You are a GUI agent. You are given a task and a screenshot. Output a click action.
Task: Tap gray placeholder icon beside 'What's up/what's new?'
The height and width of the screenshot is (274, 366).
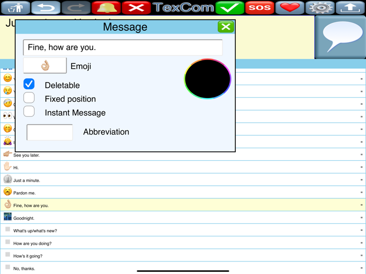(x=8, y=229)
